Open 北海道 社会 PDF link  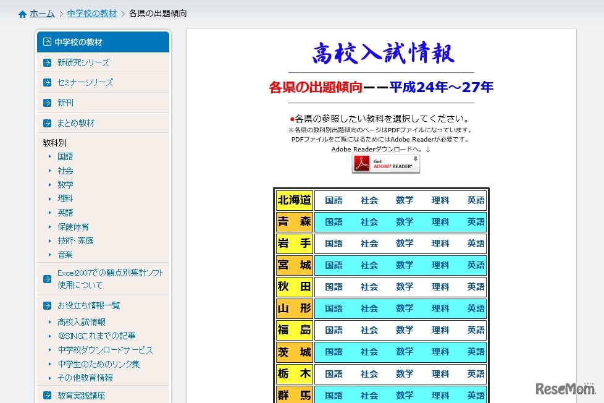click(369, 200)
